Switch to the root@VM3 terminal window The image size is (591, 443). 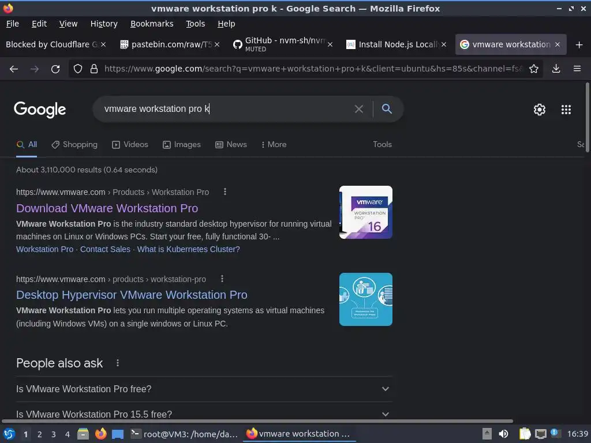click(184, 434)
